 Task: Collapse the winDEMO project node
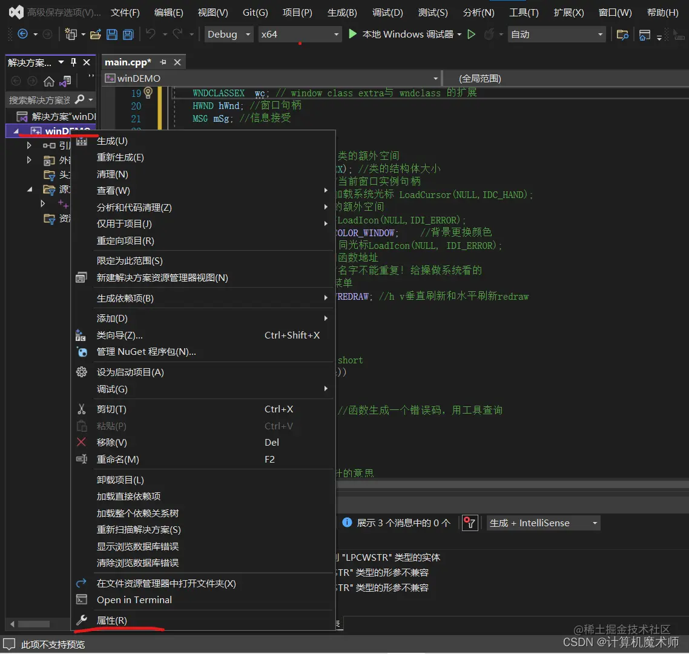(x=16, y=131)
